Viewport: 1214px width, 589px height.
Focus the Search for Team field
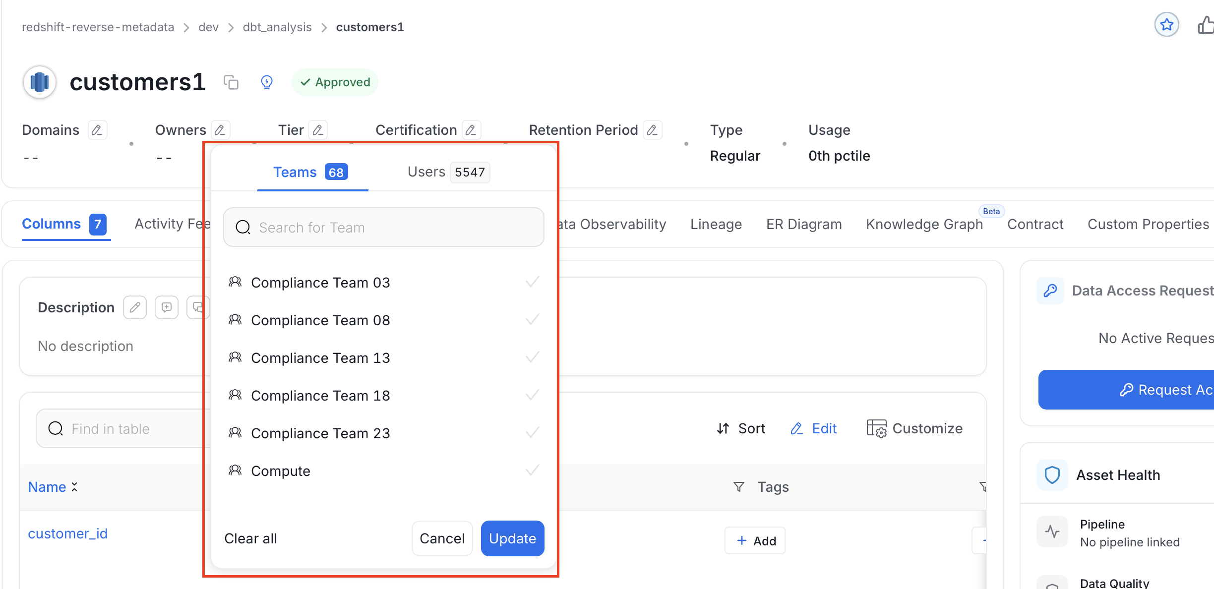point(384,227)
